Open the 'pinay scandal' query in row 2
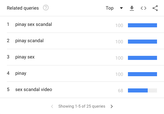Image resolution: width=164 pixels, height=114 pixels. click(29, 41)
